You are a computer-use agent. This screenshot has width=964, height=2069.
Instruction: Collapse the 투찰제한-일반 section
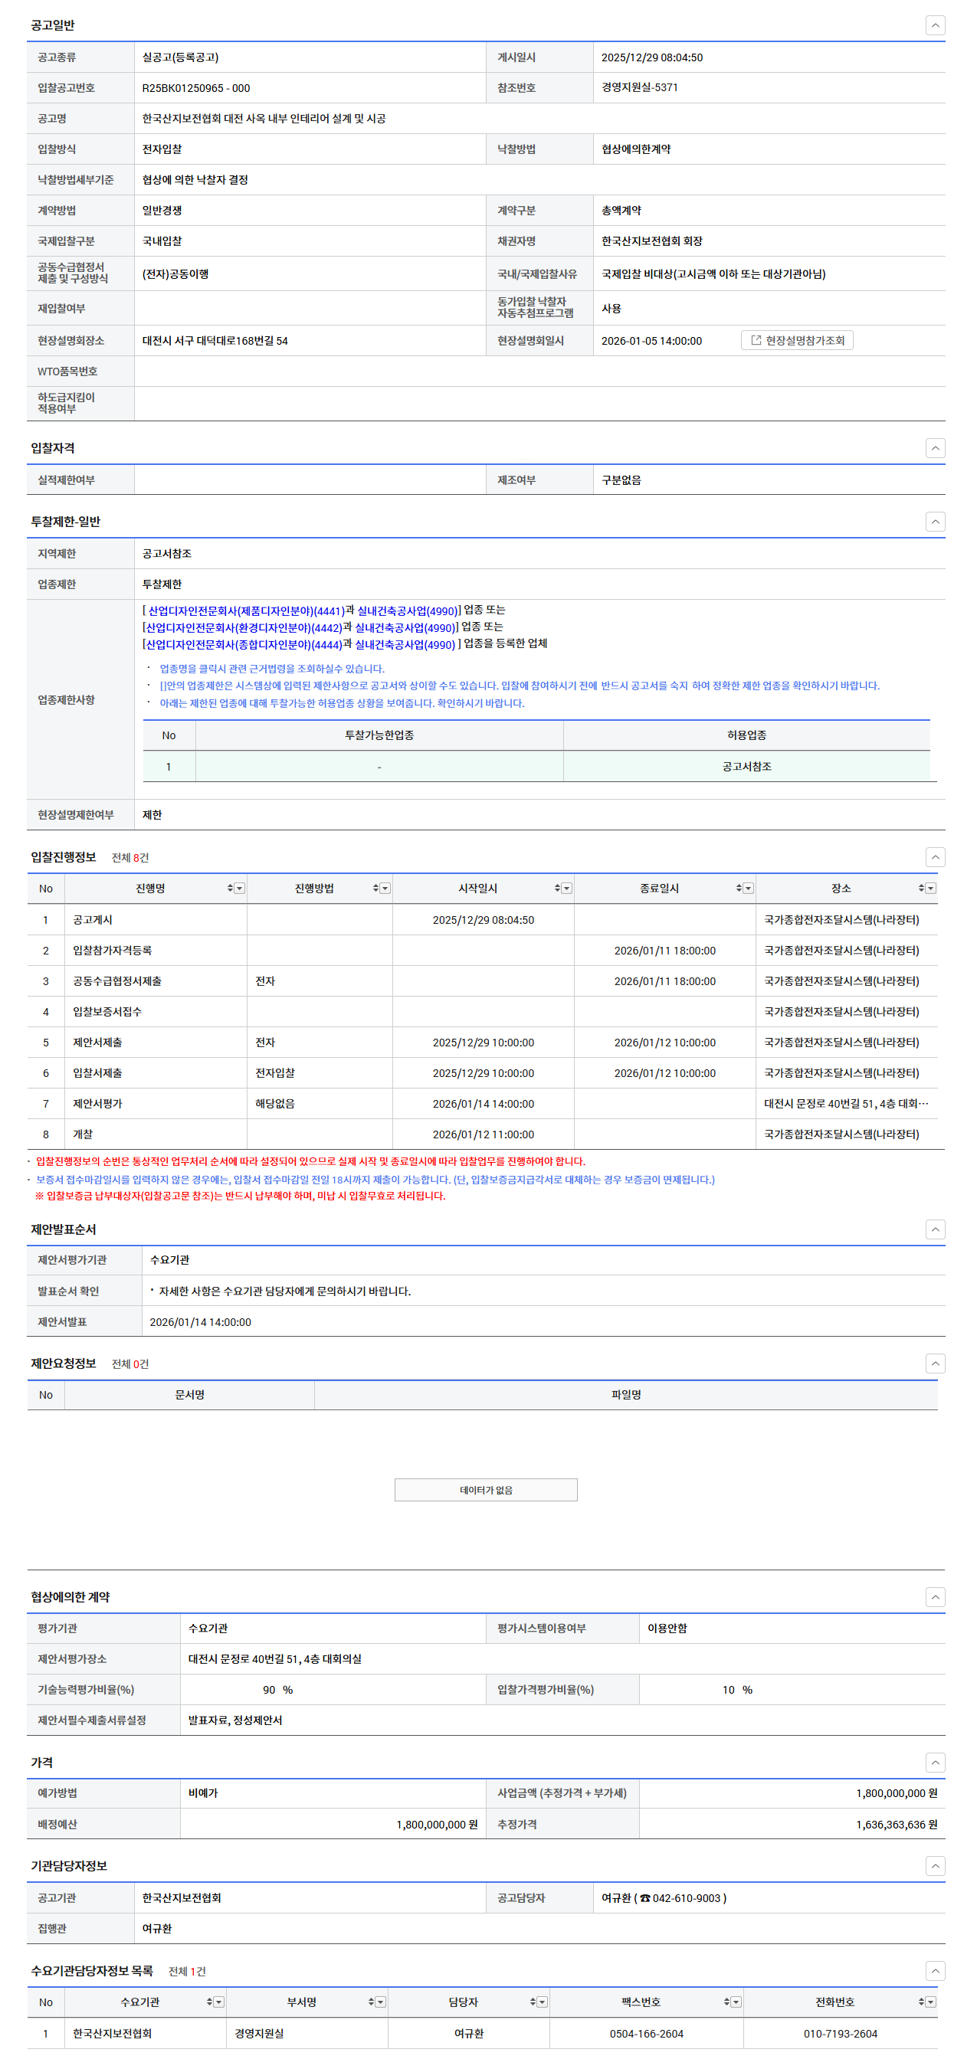pyautogui.click(x=934, y=521)
